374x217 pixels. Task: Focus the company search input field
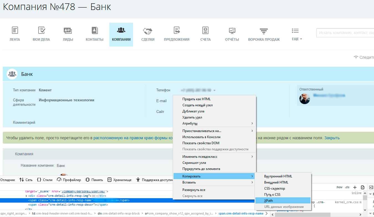345,33
